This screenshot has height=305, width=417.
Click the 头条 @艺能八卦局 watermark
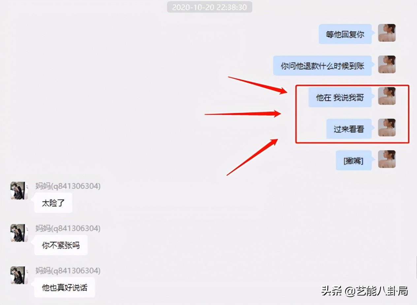(x=365, y=291)
